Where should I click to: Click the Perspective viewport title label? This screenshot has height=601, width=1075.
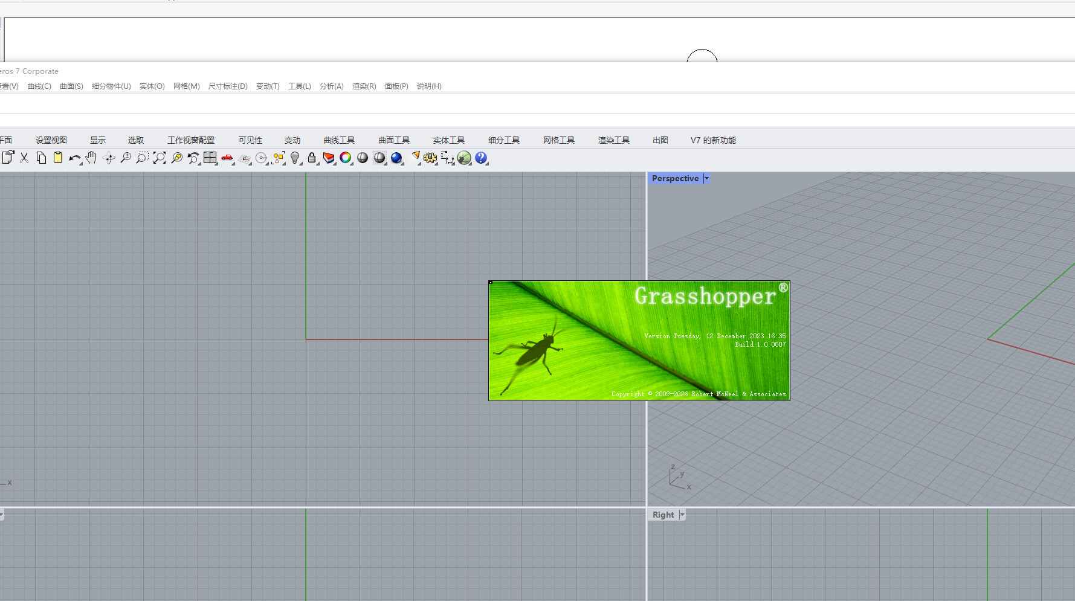point(675,178)
